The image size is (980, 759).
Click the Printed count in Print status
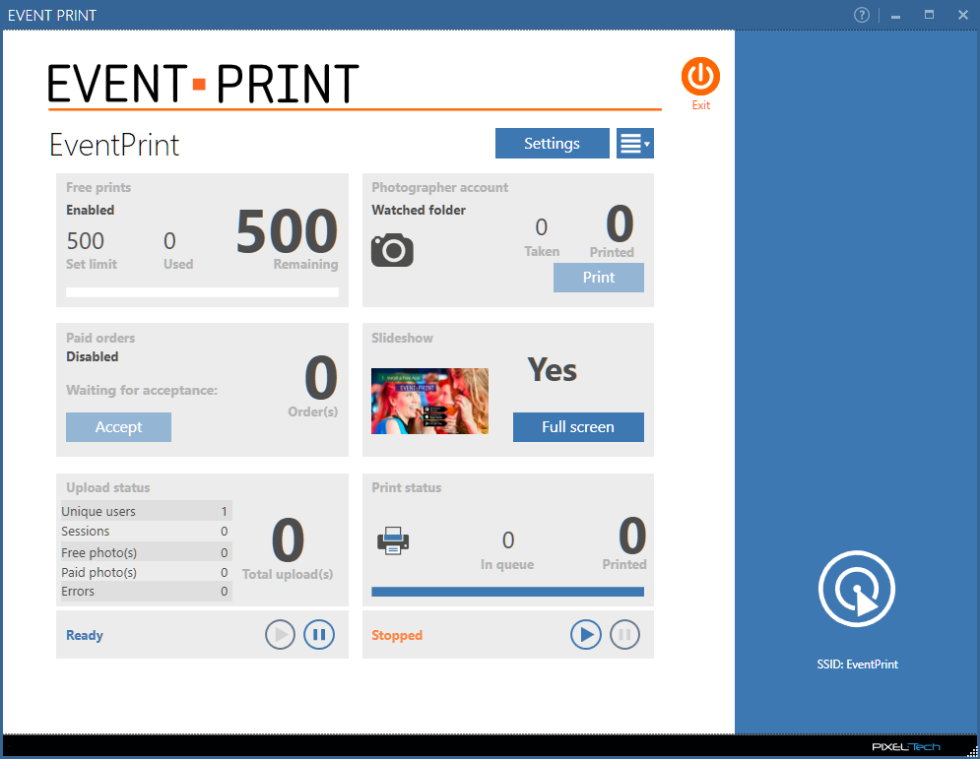point(632,536)
